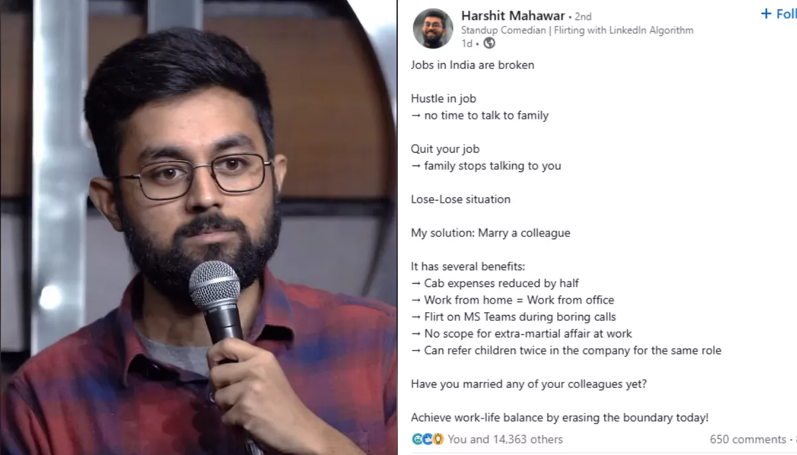Open Harshit Mahawar's profile name link

pyautogui.click(x=513, y=16)
